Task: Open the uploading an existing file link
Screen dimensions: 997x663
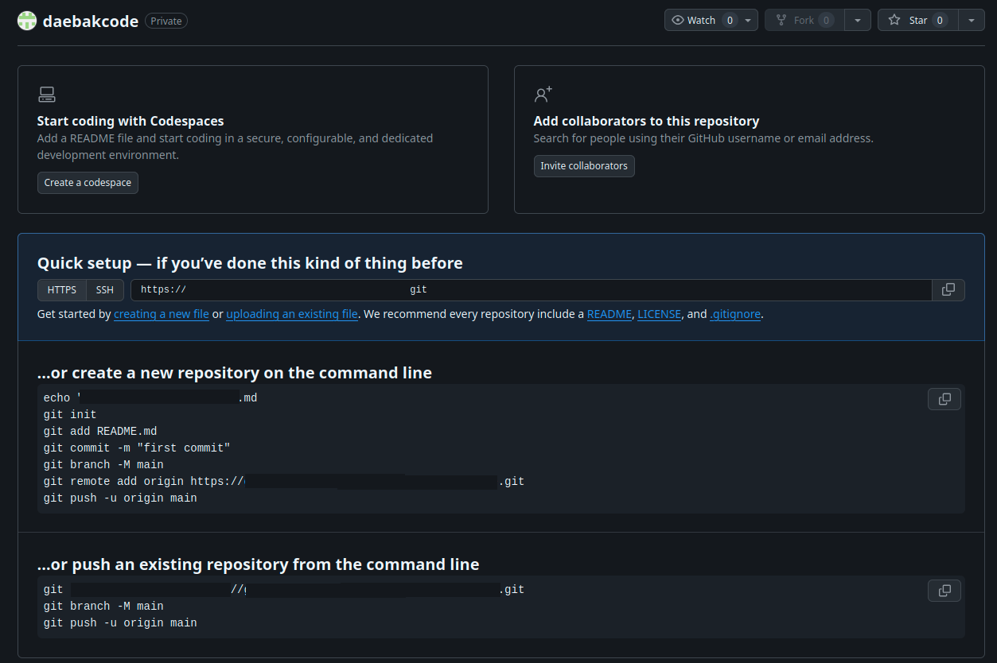Action: coord(292,314)
